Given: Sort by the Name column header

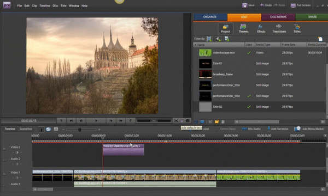Looking at the screenshot, I should pyautogui.click(x=219, y=45).
